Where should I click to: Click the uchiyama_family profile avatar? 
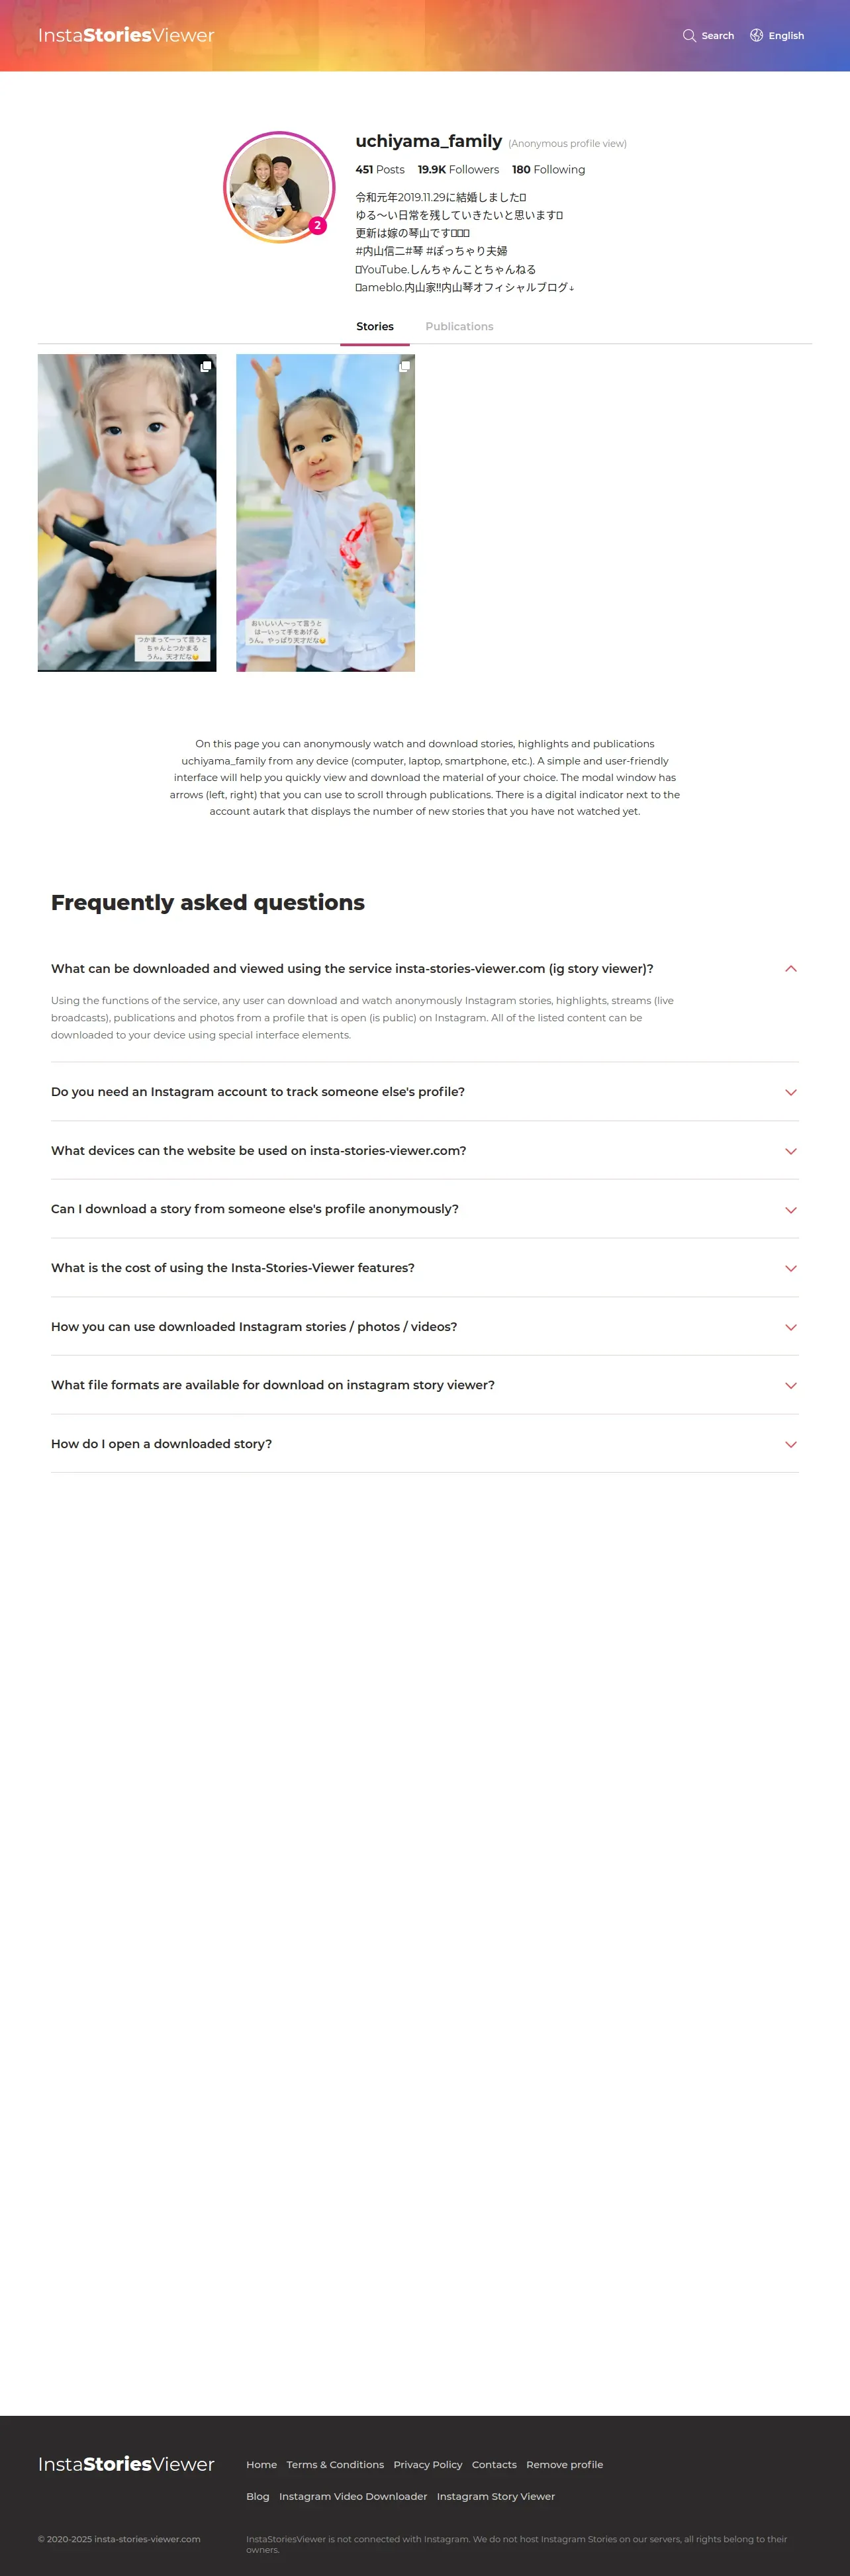coord(279,187)
